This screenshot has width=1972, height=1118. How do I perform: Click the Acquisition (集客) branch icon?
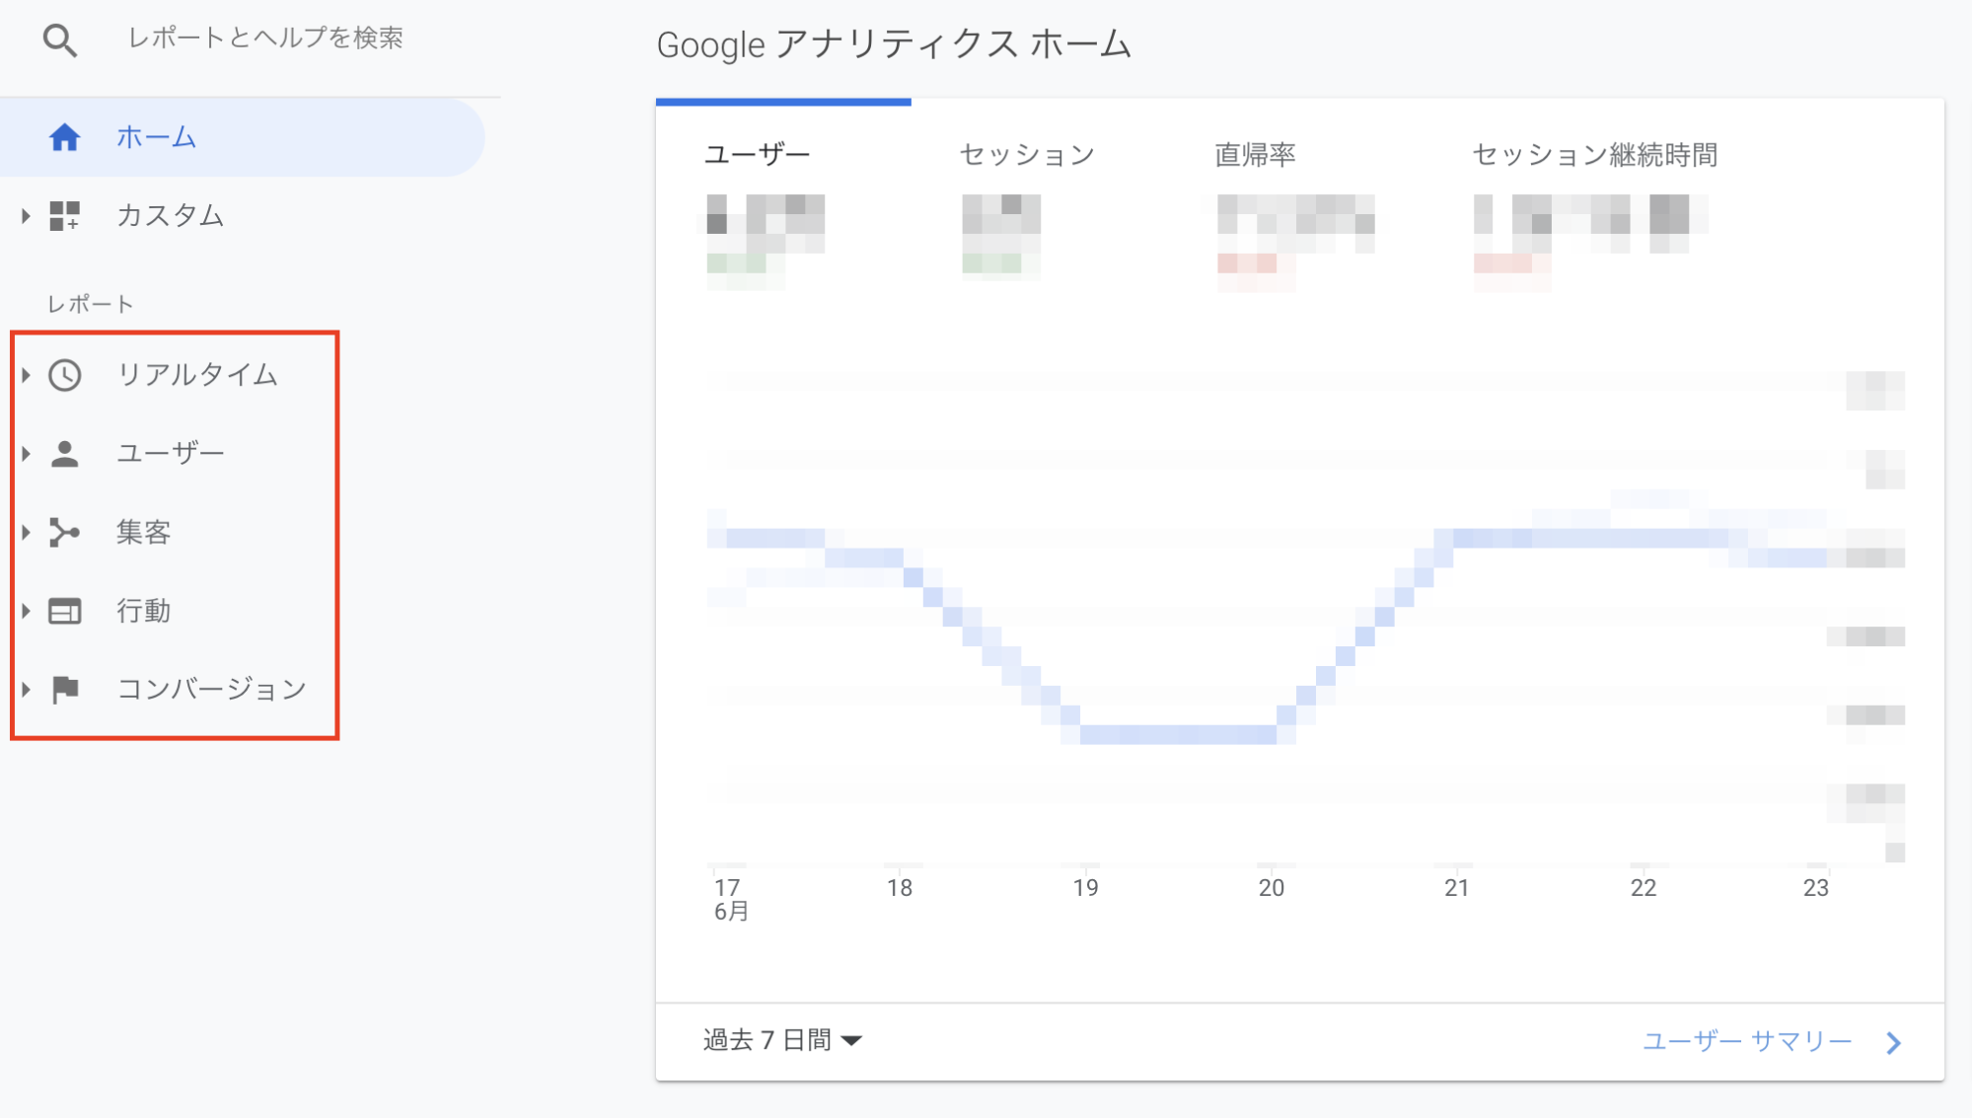pos(65,533)
